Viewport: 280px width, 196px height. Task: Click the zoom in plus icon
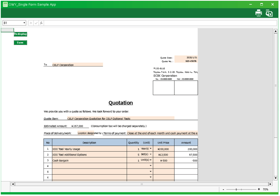(259, 190)
